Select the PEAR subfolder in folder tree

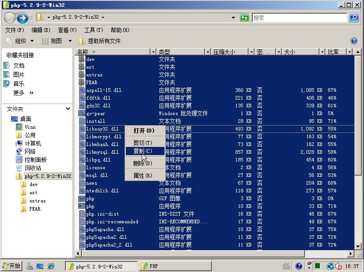[x=35, y=209]
